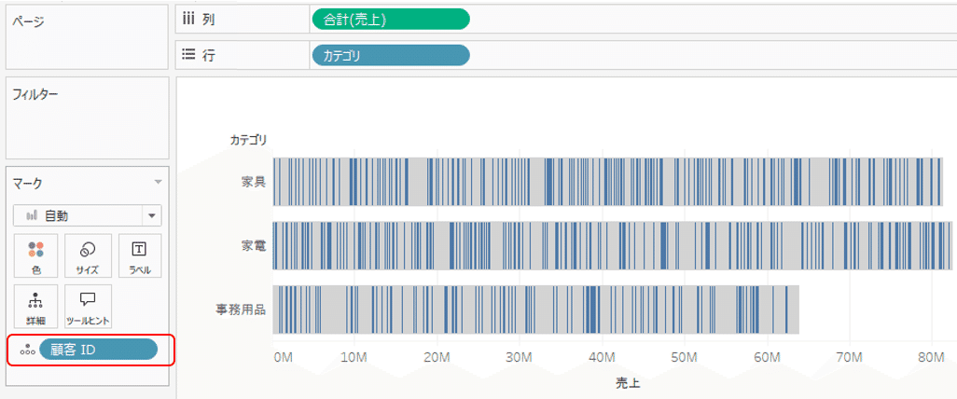The height and width of the screenshot is (399, 957).
Task: Click the 50M axis tick label
Action: 685,357
